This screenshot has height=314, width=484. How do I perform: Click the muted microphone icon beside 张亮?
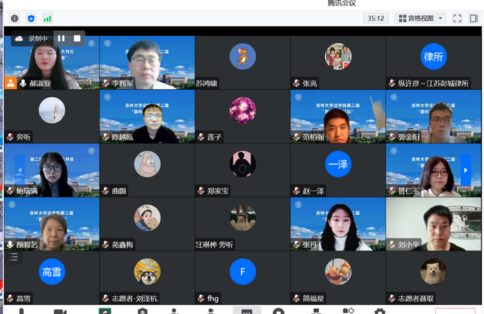click(297, 84)
